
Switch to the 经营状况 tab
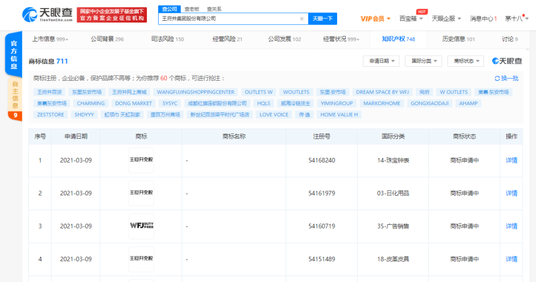[341, 39]
